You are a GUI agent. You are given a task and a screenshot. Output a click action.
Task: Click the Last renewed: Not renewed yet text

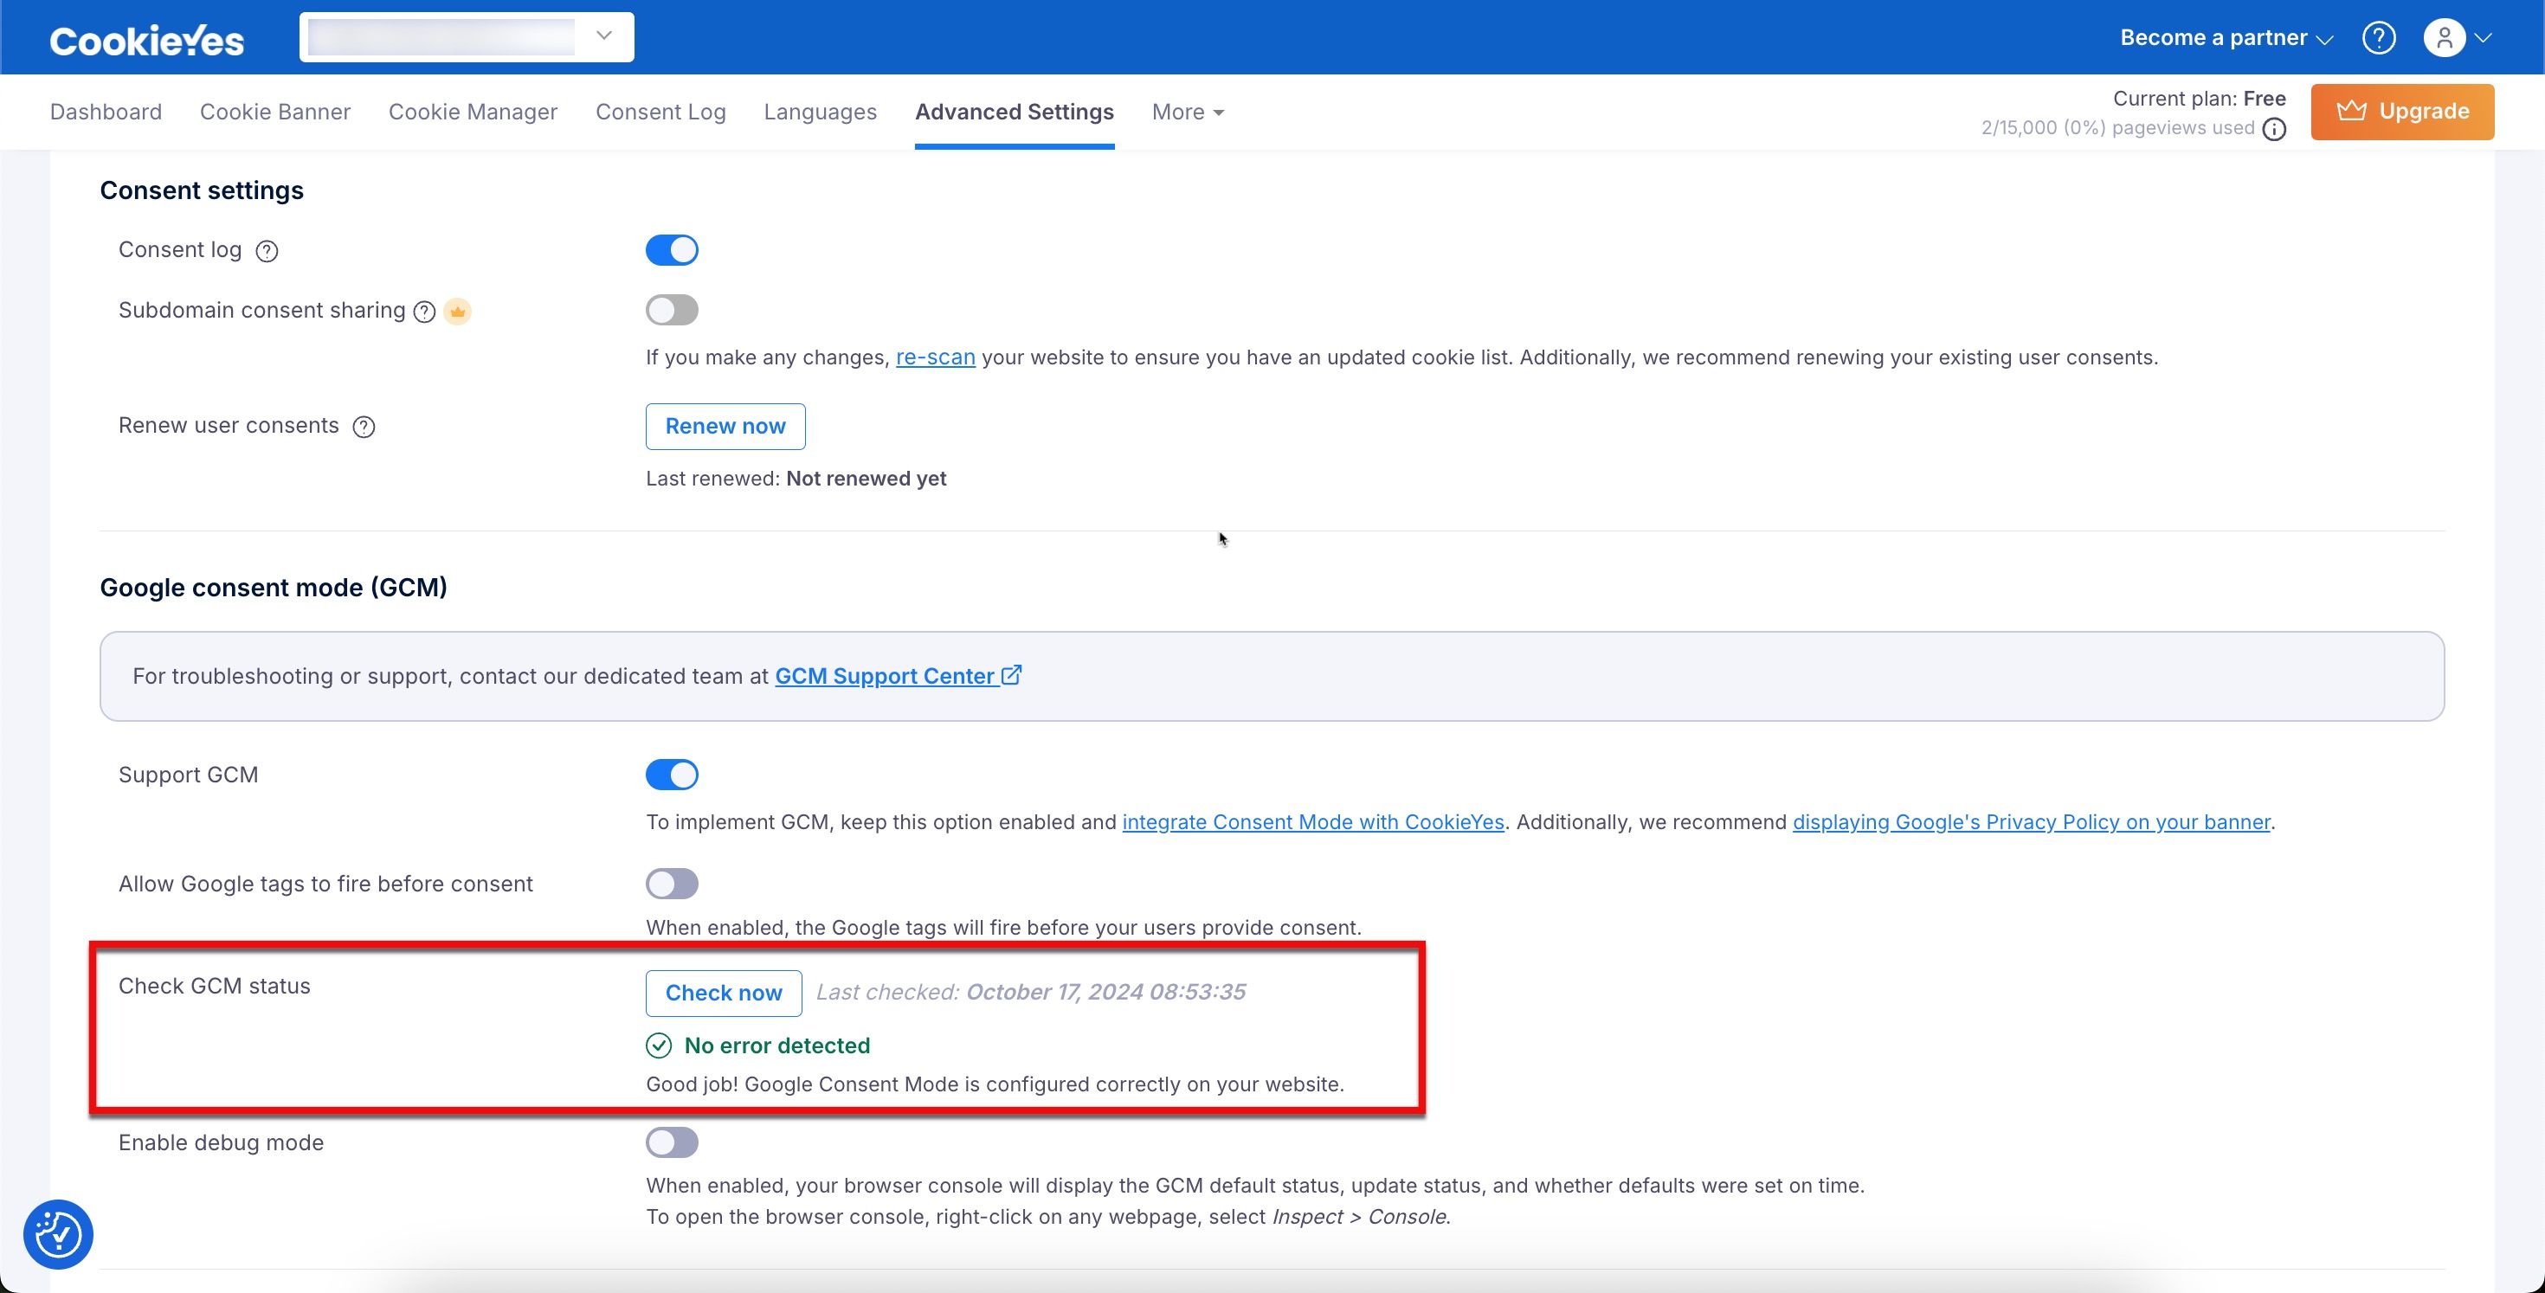[x=796, y=479]
